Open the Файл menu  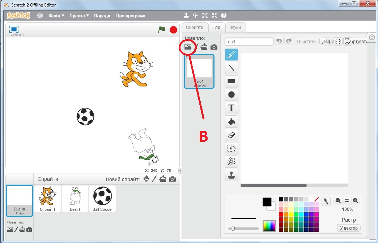[x=56, y=16]
